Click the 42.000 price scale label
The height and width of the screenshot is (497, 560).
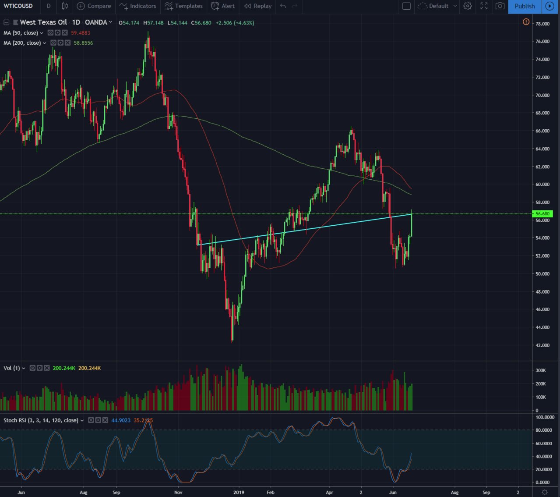[x=542, y=345]
